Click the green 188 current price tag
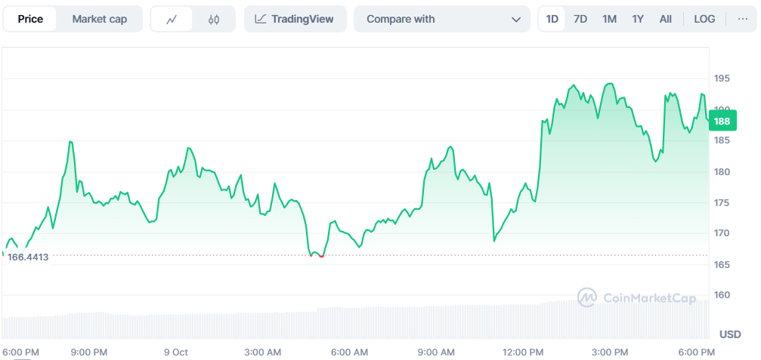This screenshot has width=761, height=360. coord(722,121)
